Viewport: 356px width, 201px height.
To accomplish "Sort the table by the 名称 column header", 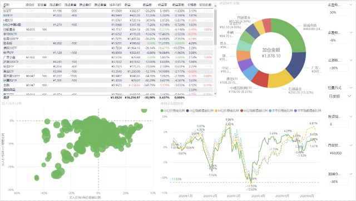I will coord(7,5).
